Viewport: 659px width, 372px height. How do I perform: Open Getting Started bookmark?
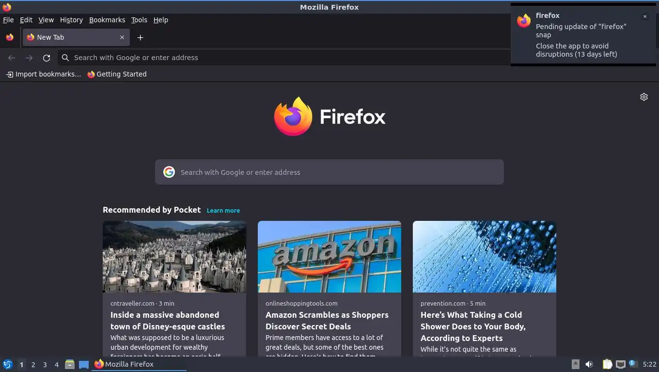coord(117,74)
